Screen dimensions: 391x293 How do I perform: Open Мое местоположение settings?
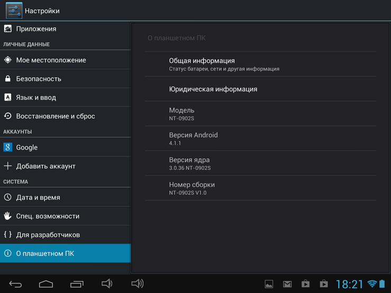click(x=66, y=60)
